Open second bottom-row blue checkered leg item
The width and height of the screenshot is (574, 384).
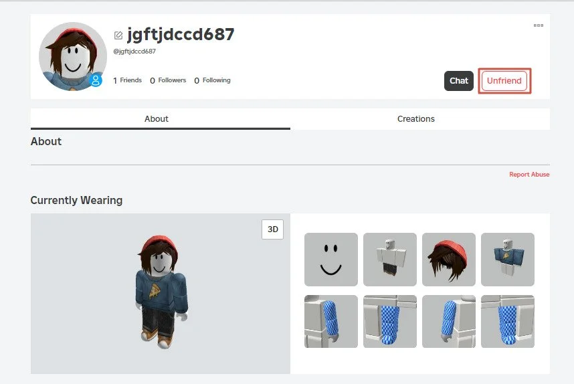point(390,321)
